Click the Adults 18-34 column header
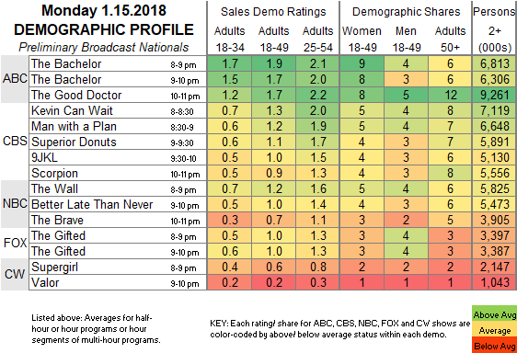This screenshot has height=353, width=517. point(229,40)
